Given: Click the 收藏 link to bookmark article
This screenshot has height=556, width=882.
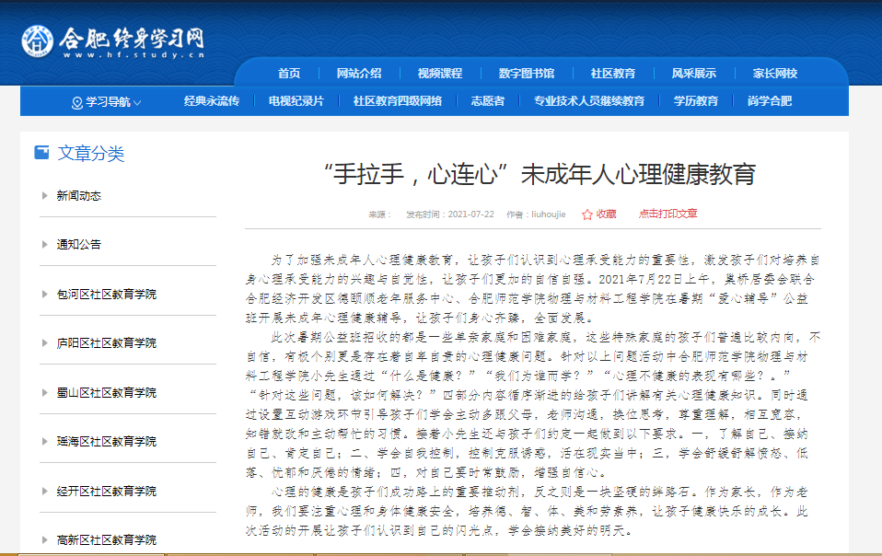Looking at the screenshot, I should coord(606,214).
